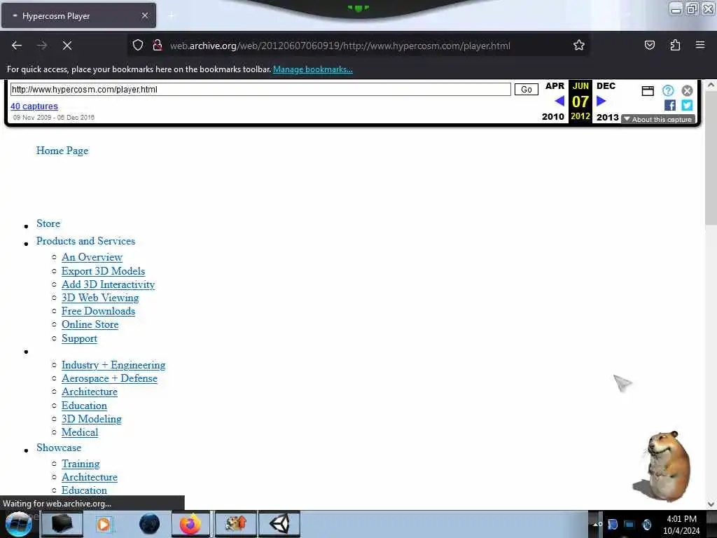Close the Wayback Machine toolbar
The image size is (717, 538).
click(x=687, y=90)
